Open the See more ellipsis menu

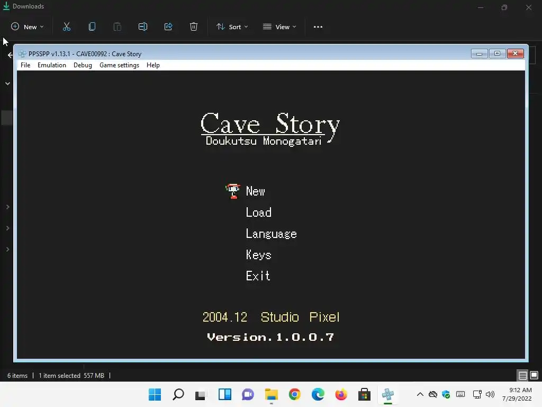point(318,26)
